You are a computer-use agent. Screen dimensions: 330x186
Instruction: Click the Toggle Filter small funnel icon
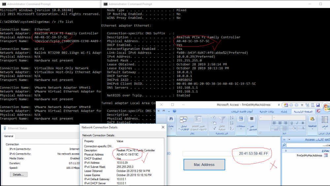pos(214,128)
